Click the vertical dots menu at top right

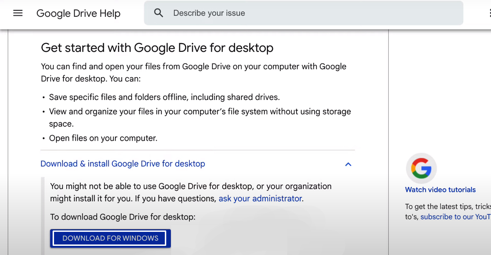point(490,13)
